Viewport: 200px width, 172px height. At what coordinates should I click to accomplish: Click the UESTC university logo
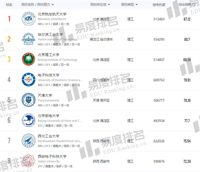(29, 80)
